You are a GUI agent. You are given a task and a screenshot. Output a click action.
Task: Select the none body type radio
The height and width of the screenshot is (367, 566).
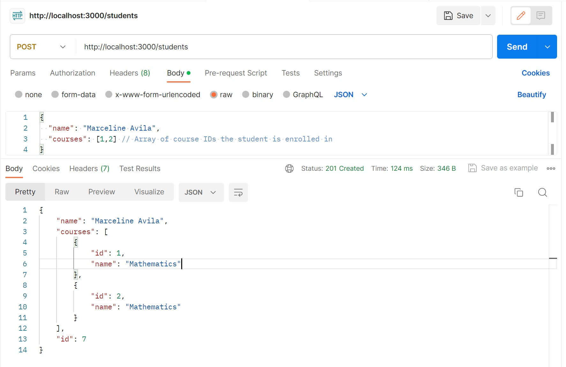click(x=19, y=95)
